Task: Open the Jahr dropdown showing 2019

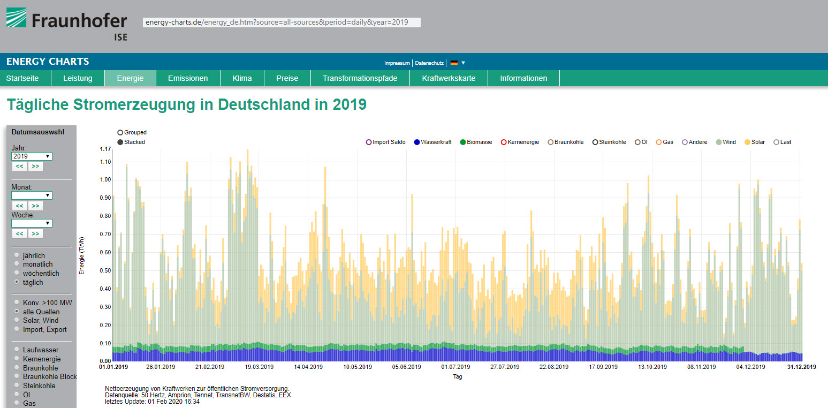Action: pyautogui.click(x=32, y=156)
